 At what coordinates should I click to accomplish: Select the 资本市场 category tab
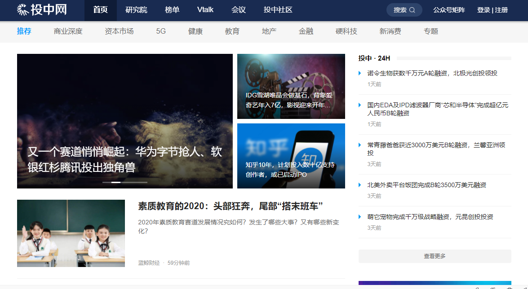[119, 31]
